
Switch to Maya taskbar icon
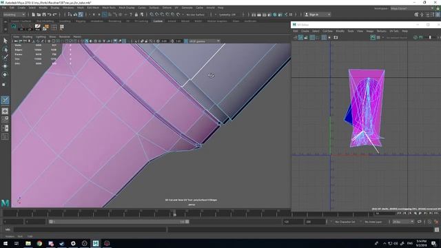pos(96,243)
